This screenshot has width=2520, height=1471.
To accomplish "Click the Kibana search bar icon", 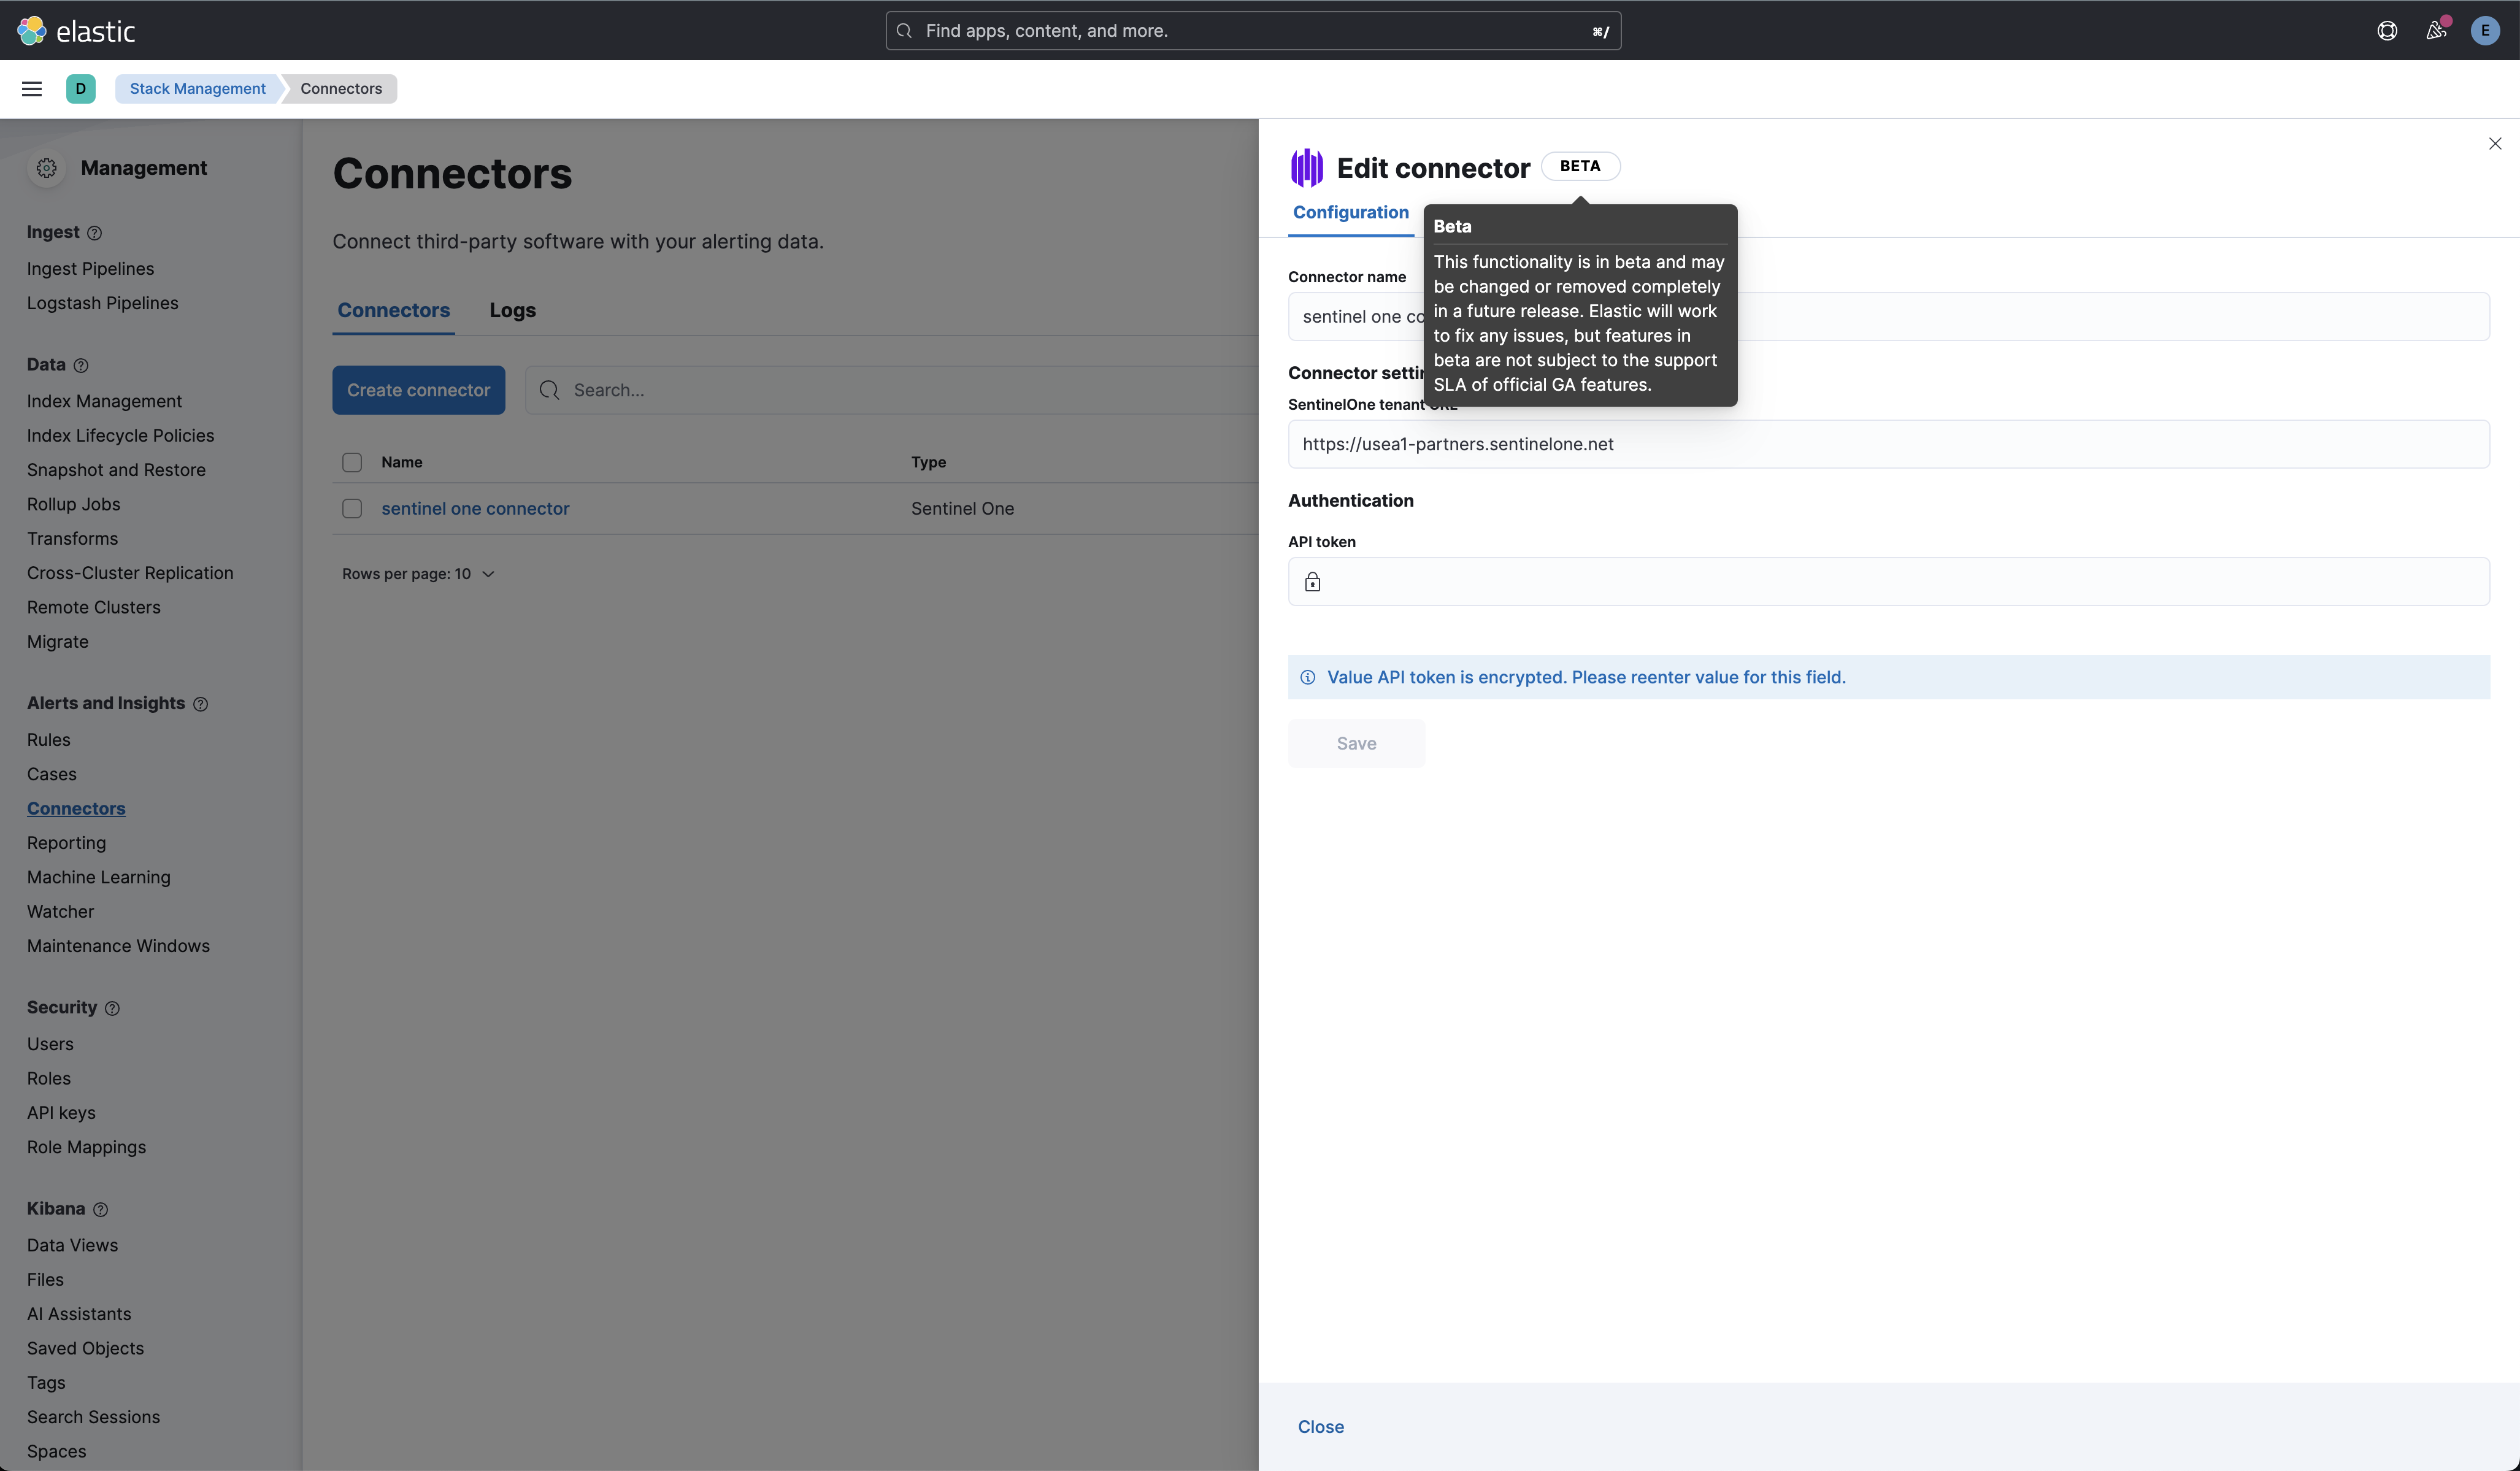I will pos(904,30).
